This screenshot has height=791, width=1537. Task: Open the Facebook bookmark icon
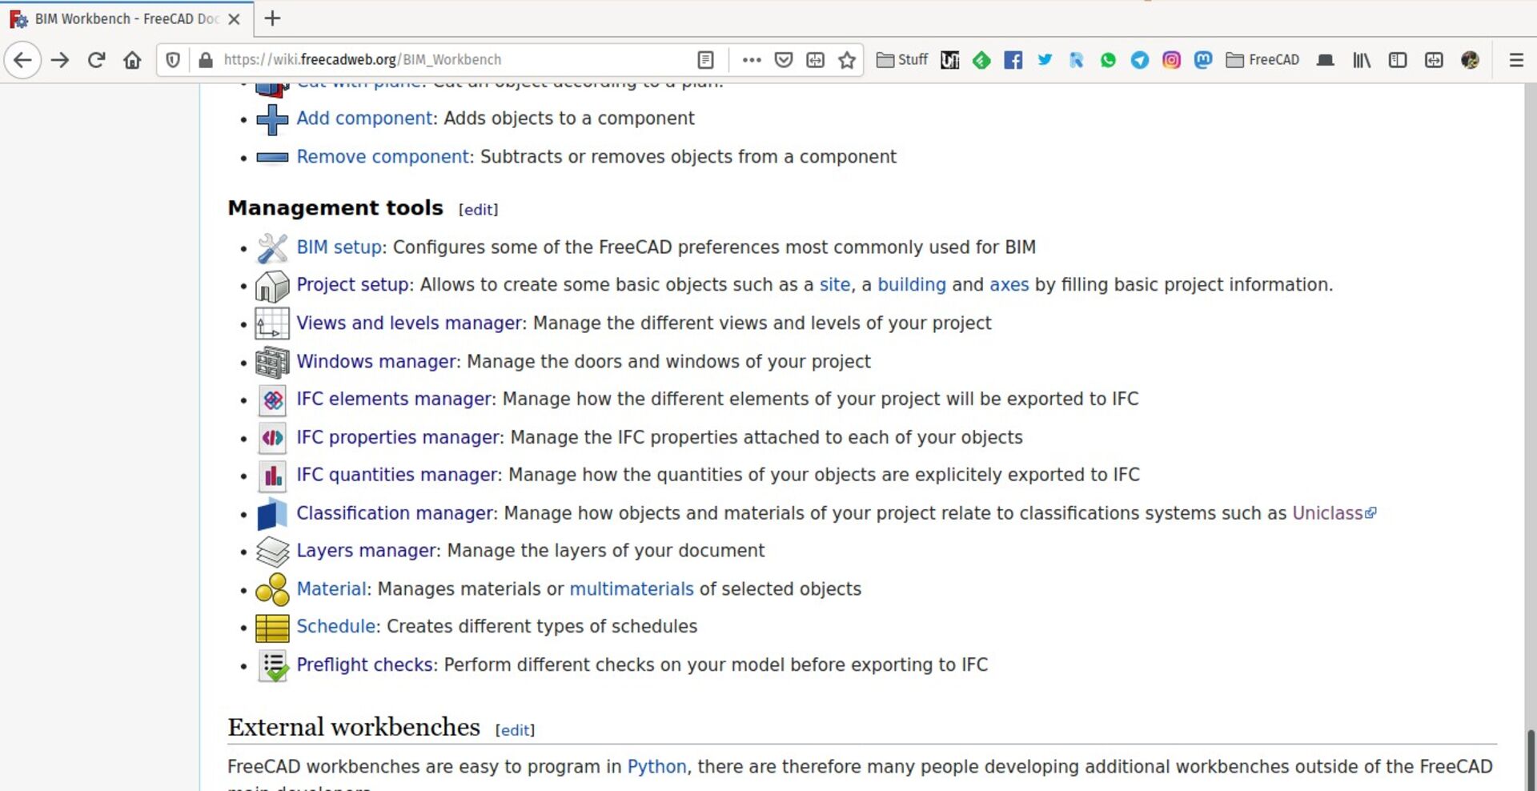pyautogui.click(x=1013, y=60)
